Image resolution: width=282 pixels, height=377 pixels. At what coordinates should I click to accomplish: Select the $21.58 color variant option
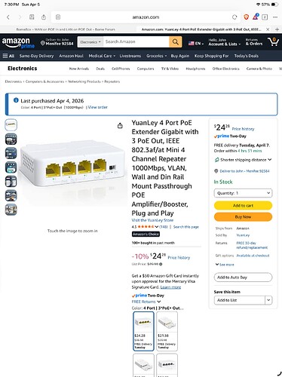(x=167, y=331)
